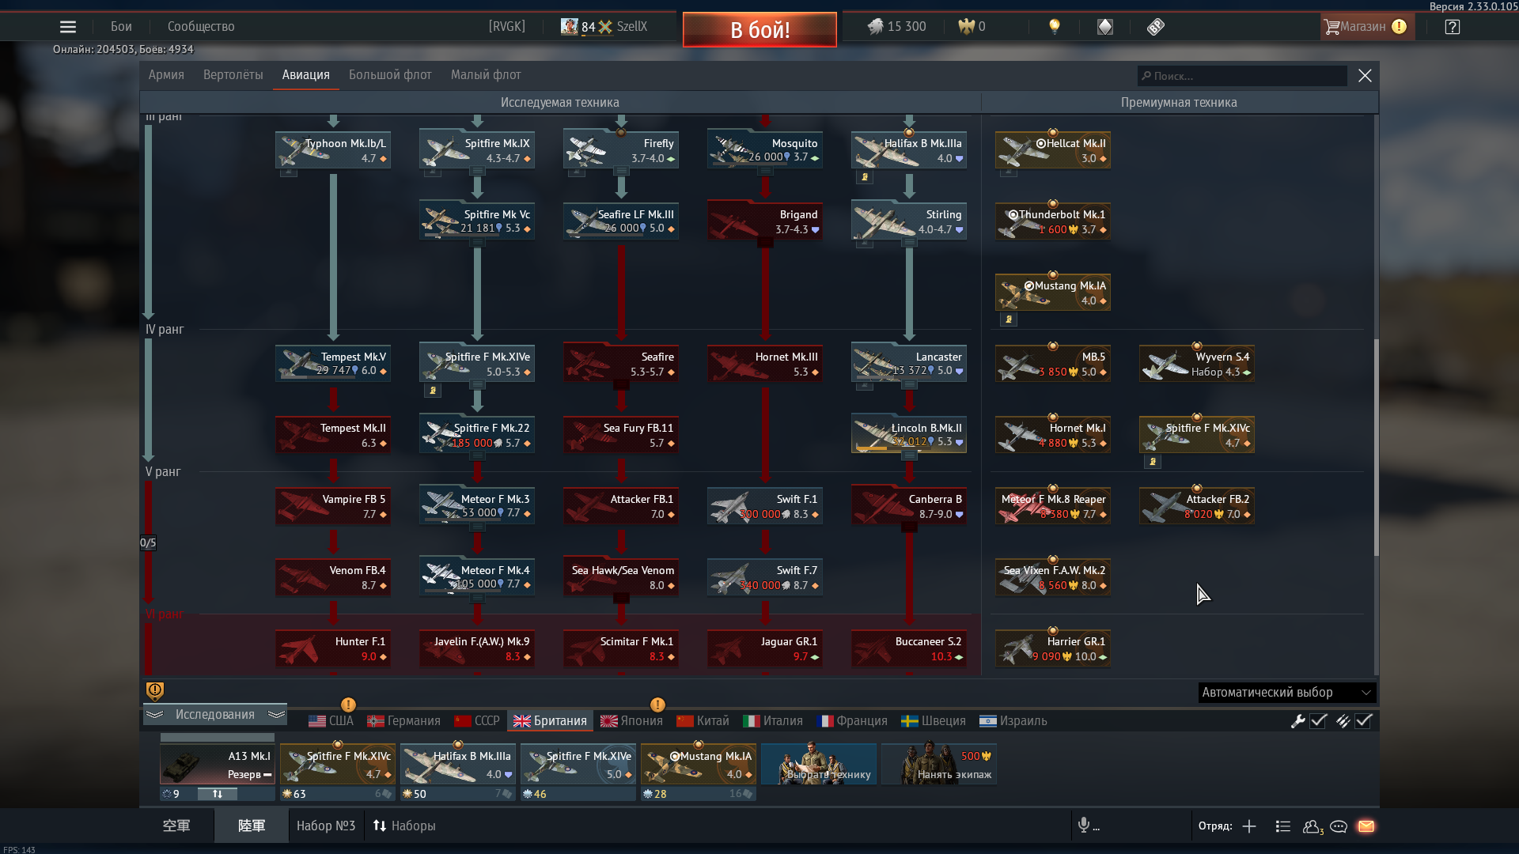Click the crew icon under premium Spitfire F Mk.XIVc
This screenshot has width=1519, height=854.
(1153, 462)
